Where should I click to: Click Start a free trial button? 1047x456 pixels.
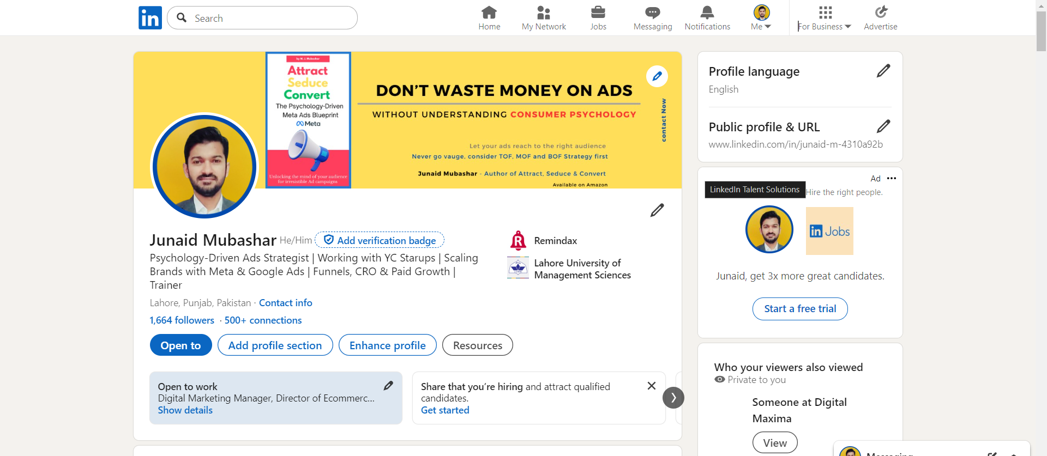click(x=800, y=309)
